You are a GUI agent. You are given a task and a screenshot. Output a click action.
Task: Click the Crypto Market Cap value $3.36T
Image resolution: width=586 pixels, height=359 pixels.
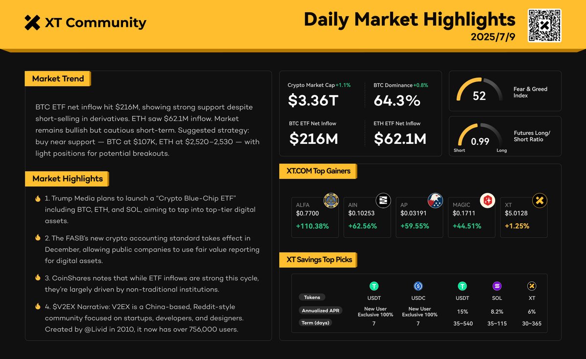(314, 100)
